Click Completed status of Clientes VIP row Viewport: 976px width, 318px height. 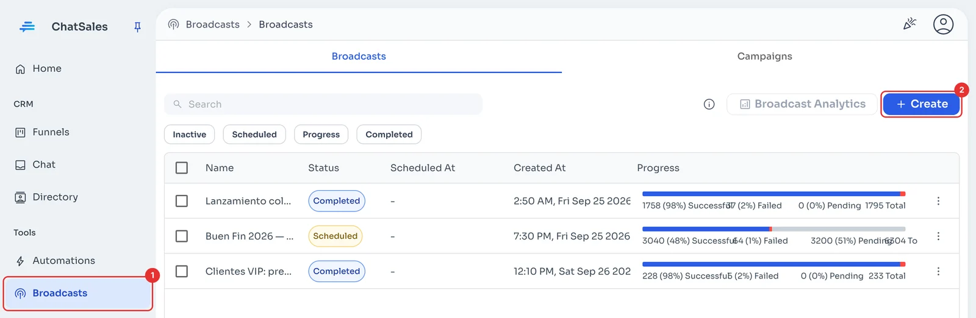tap(337, 272)
